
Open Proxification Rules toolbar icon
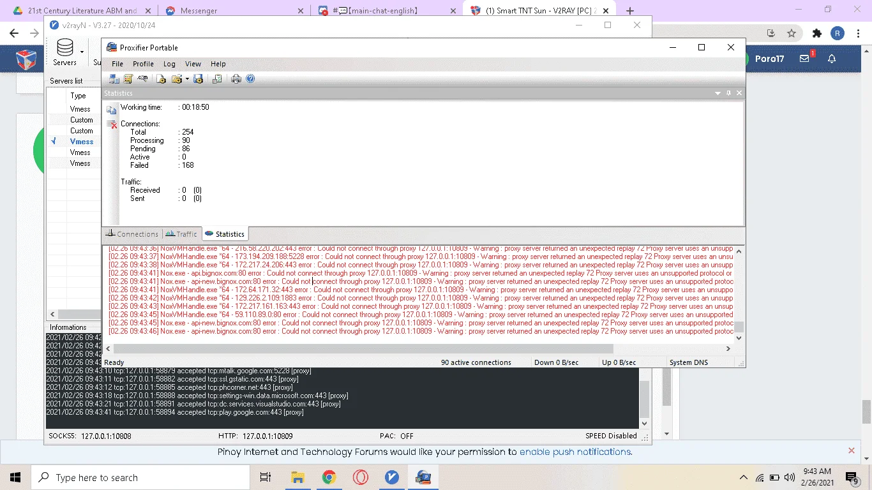click(x=128, y=79)
